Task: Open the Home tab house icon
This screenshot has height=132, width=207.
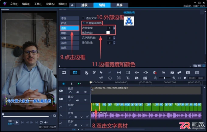Action: tap(72, 5)
